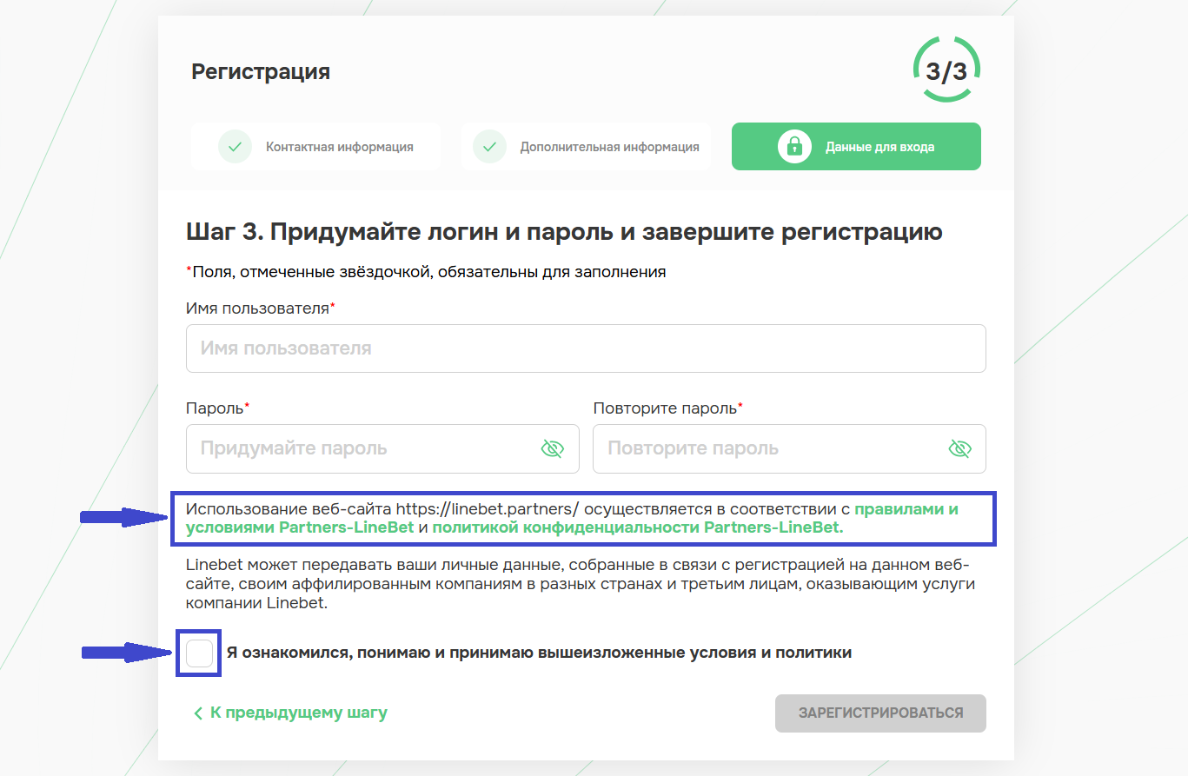Click the Поля, отмеченные звёздочкой required fields note
Image resolution: width=1188 pixels, height=776 pixels.
tap(426, 272)
